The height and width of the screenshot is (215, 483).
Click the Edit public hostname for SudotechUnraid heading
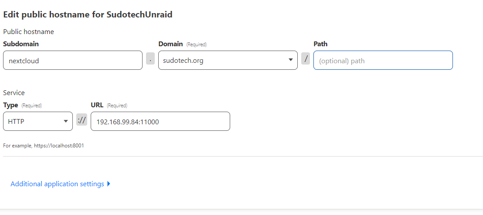point(88,14)
